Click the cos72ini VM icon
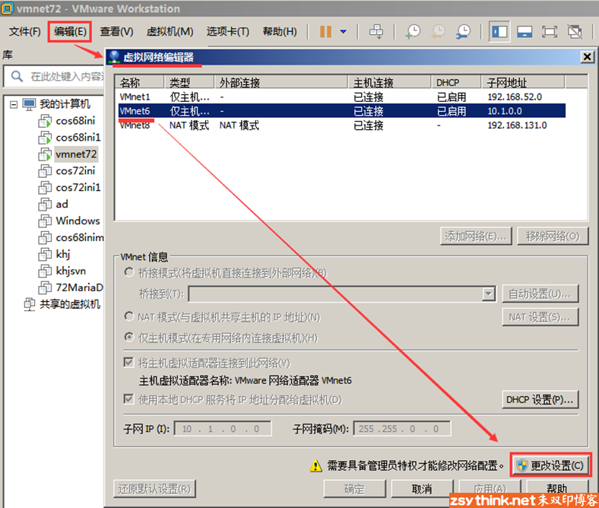Screen dimensions: 599x508 click(45, 171)
